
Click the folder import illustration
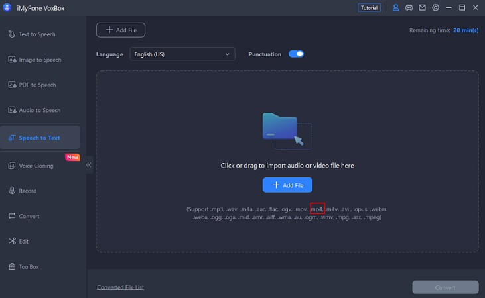tap(287, 130)
